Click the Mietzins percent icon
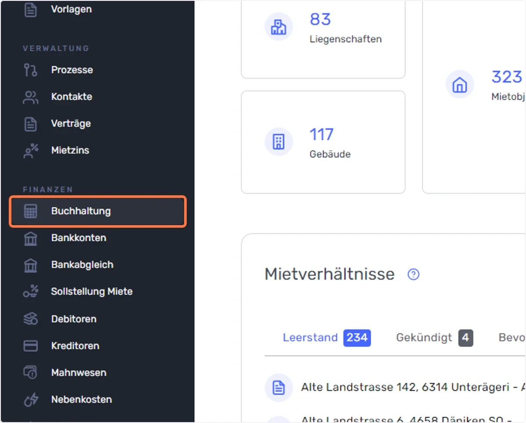This screenshot has height=423, width=526. pos(31,150)
